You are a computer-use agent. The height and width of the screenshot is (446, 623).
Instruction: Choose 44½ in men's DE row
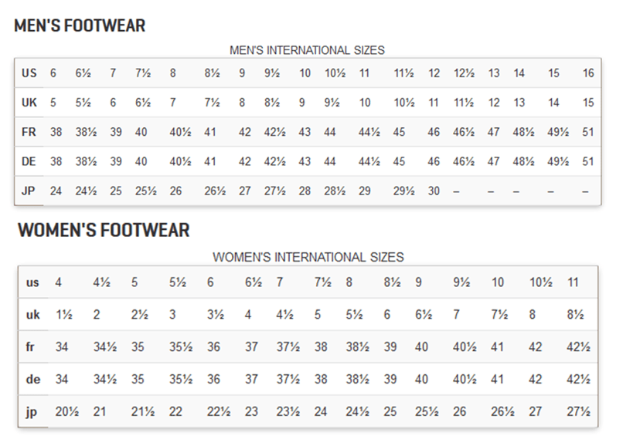369,161
